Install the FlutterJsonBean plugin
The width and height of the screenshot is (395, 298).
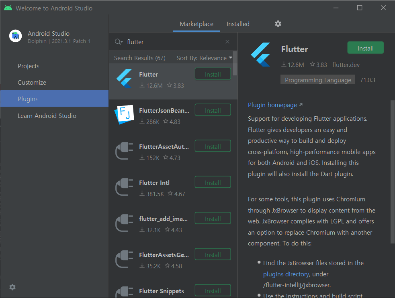tap(213, 110)
